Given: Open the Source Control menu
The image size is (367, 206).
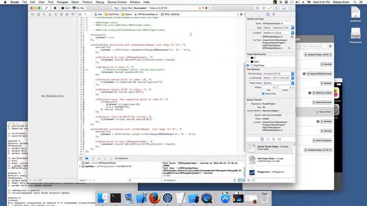Looking at the screenshot, I should click(117, 2).
